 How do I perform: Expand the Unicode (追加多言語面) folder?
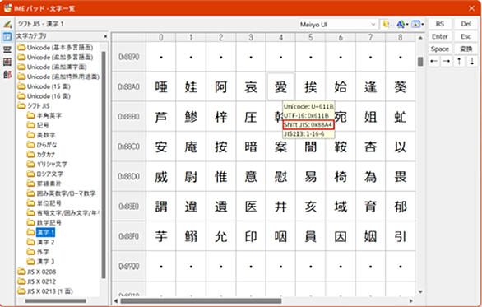(x=55, y=58)
